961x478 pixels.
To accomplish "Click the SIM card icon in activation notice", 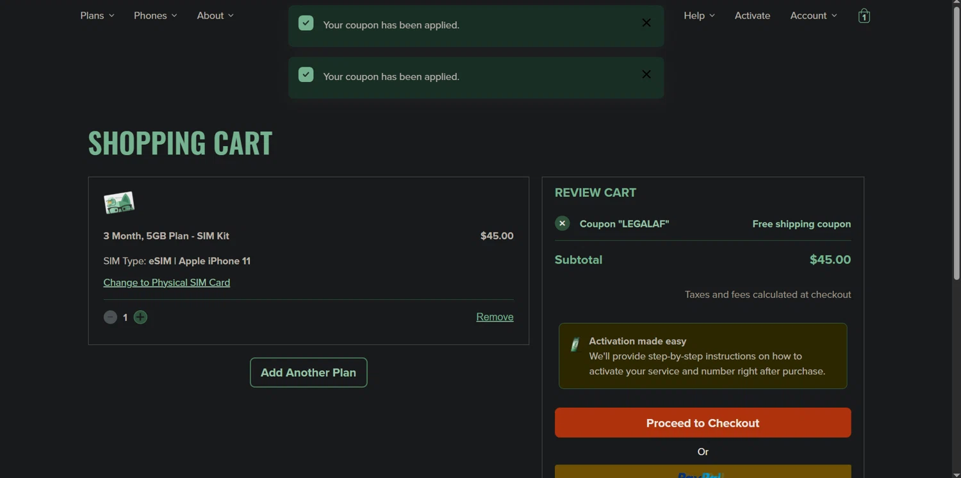I will 575,344.
